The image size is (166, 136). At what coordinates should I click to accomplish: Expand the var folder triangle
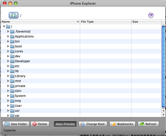(x=8, y=116)
